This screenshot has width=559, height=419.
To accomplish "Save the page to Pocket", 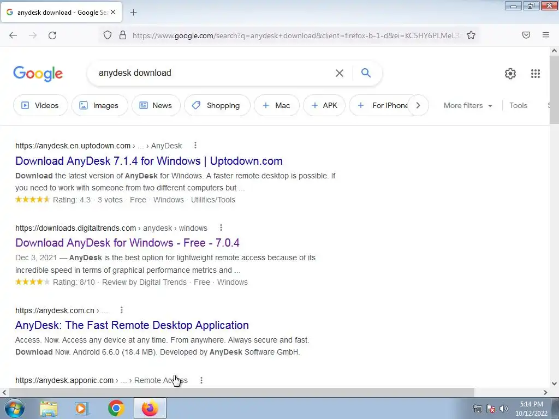I will tap(526, 35).
